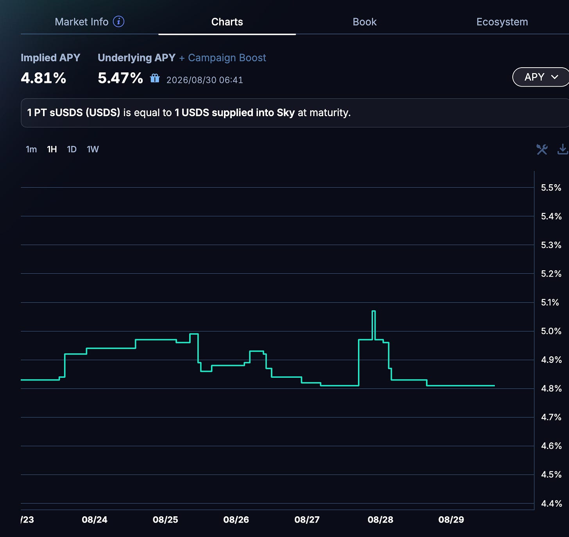Click the 5.4% y-axis label
Viewport: 569px width, 537px height.
point(551,216)
